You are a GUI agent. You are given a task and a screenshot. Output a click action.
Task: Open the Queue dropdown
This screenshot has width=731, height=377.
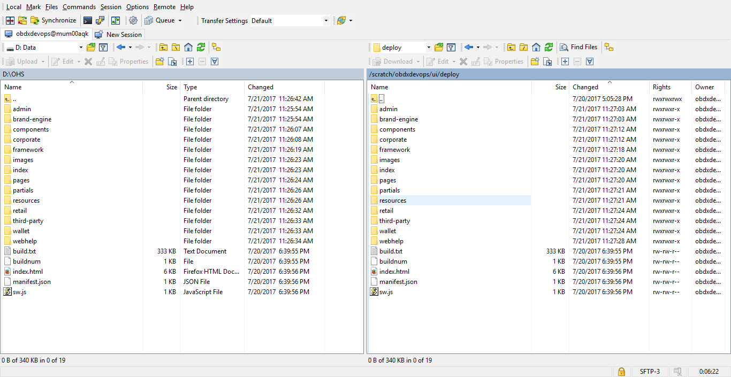click(x=179, y=20)
